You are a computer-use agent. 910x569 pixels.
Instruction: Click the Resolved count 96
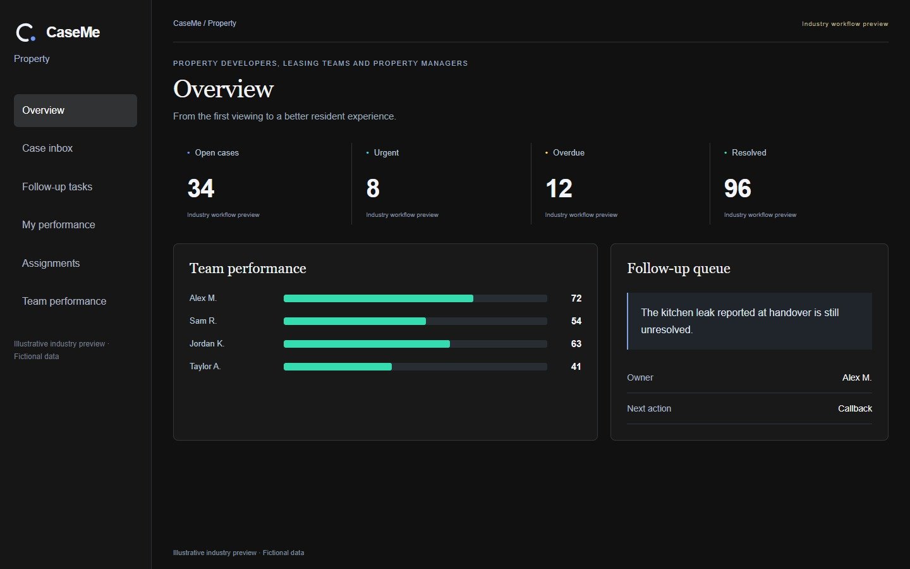[737, 188]
